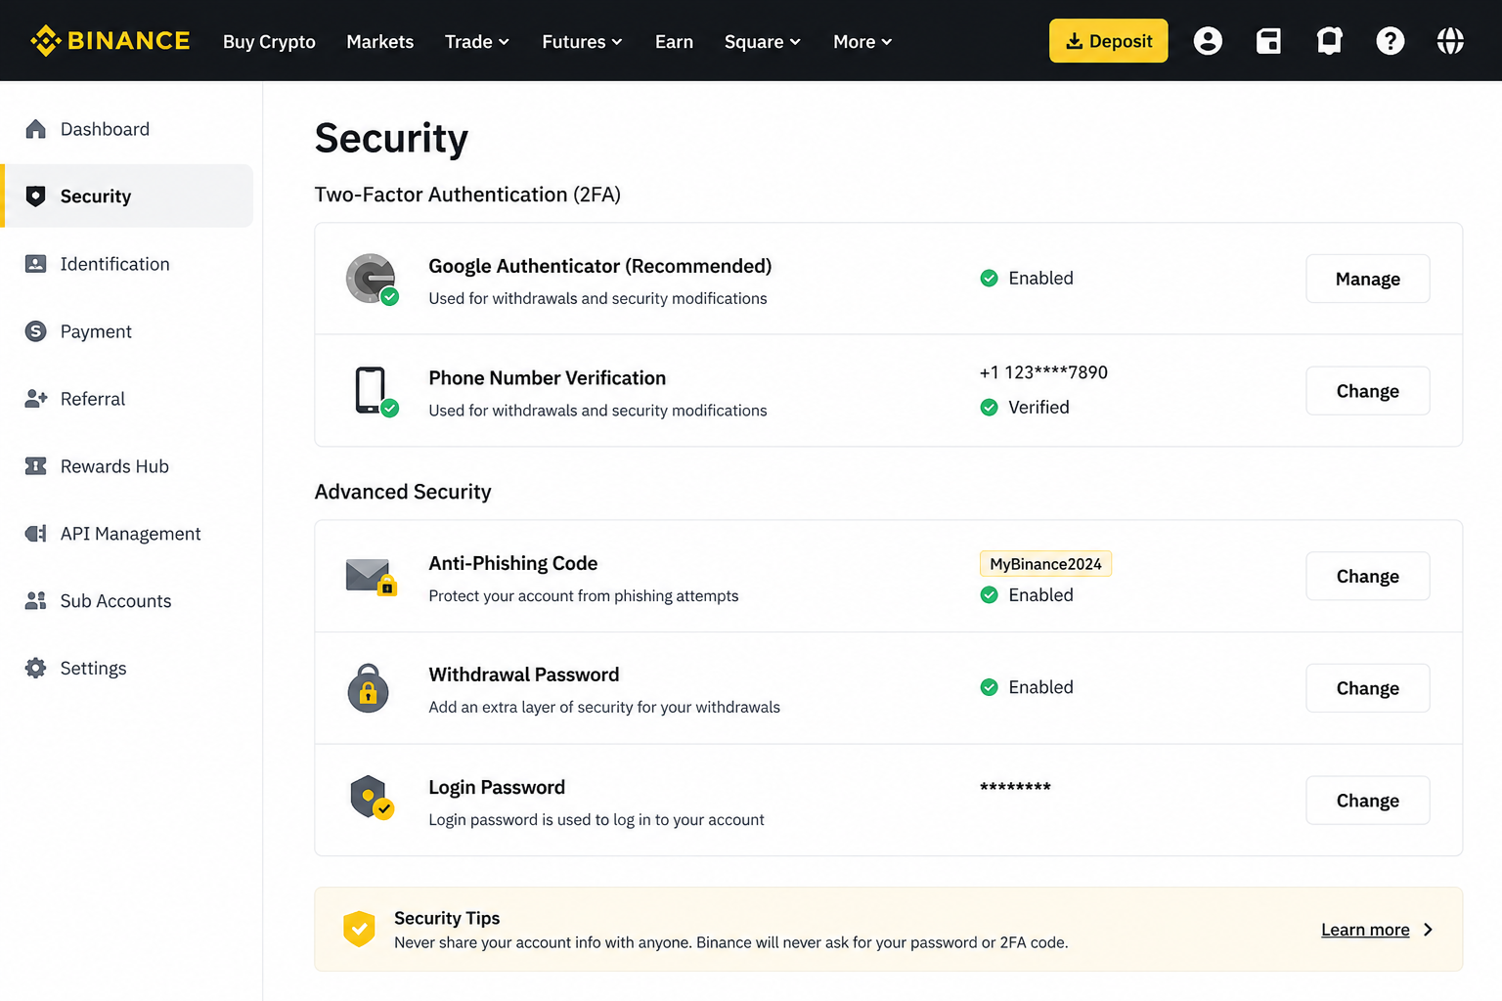Click the MyBinance2024 code badge

pos(1045,564)
